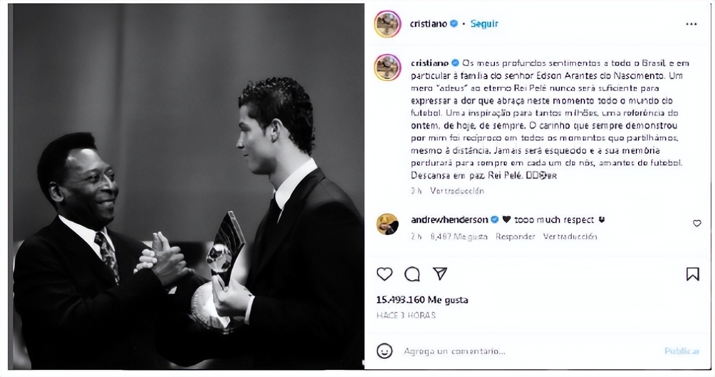Open comments via speech bubble icon
Image resolution: width=715 pixels, height=377 pixels.
click(412, 274)
